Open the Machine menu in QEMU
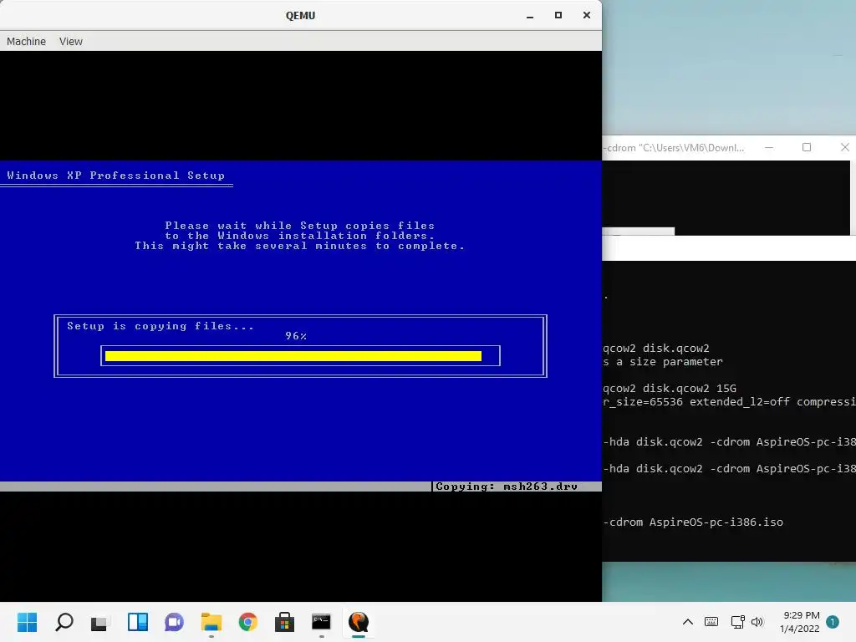 click(26, 42)
